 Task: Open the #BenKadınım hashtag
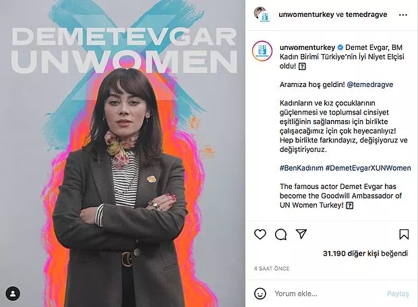301,168
